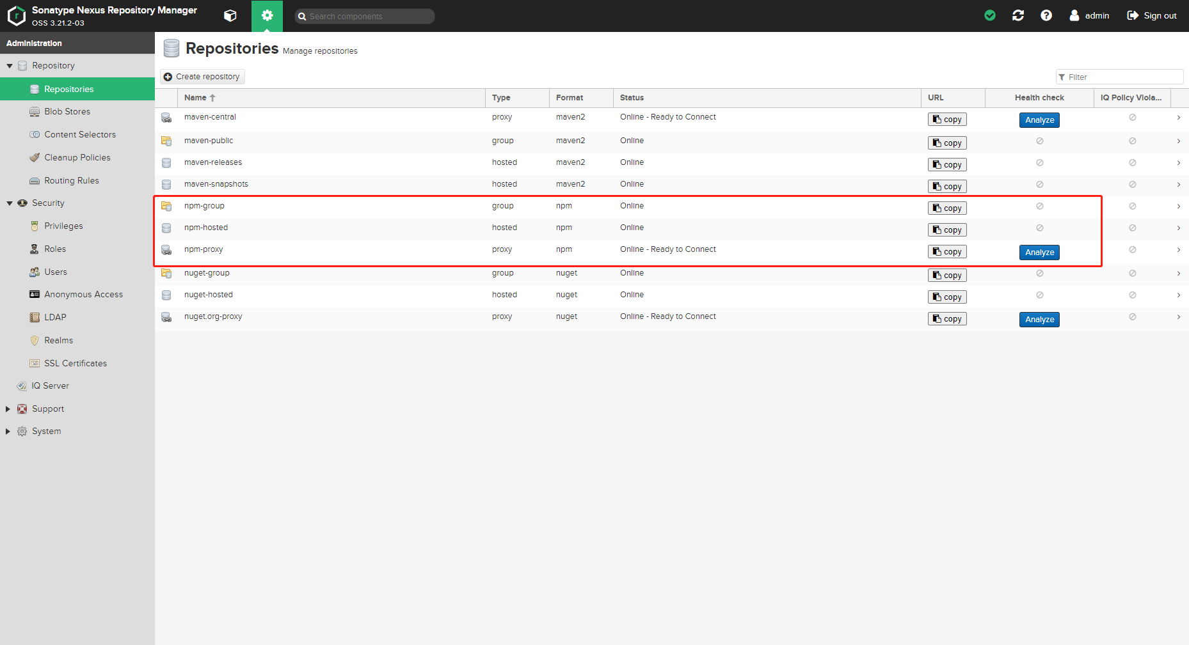This screenshot has width=1189, height=645.
Task: Copy the URL of npm-hosted
Action: (947, 230)
